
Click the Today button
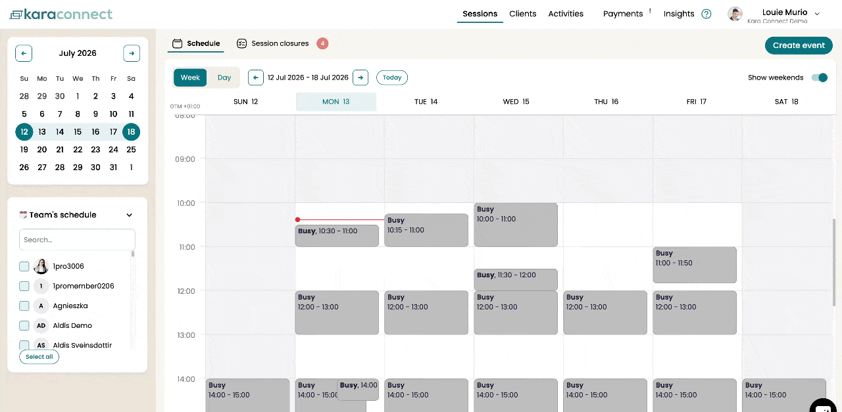pyautogui.click(x=392, y=78)
